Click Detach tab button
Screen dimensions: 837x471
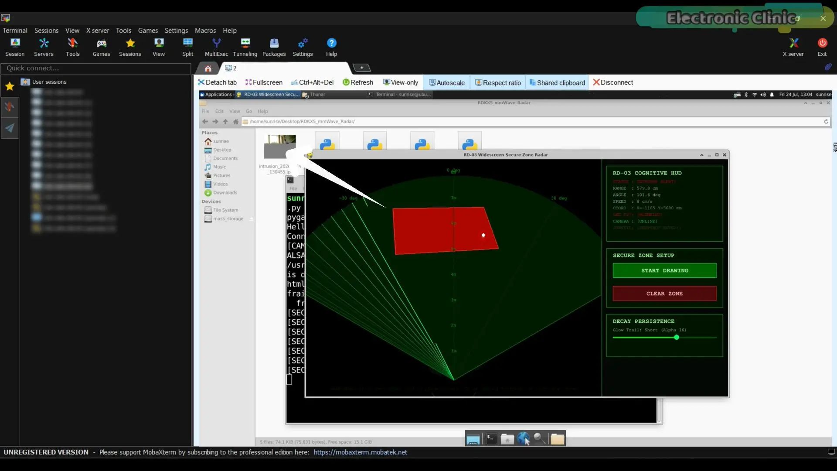click(x=217, y=82)
